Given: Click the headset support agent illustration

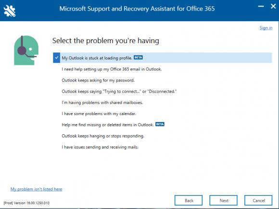Looking at the screenshot, I should point(26,50).
